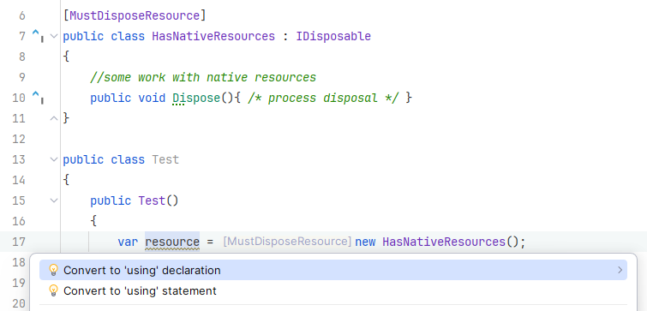Click the implements gutter icon beside Dispose

click(38, 98)
